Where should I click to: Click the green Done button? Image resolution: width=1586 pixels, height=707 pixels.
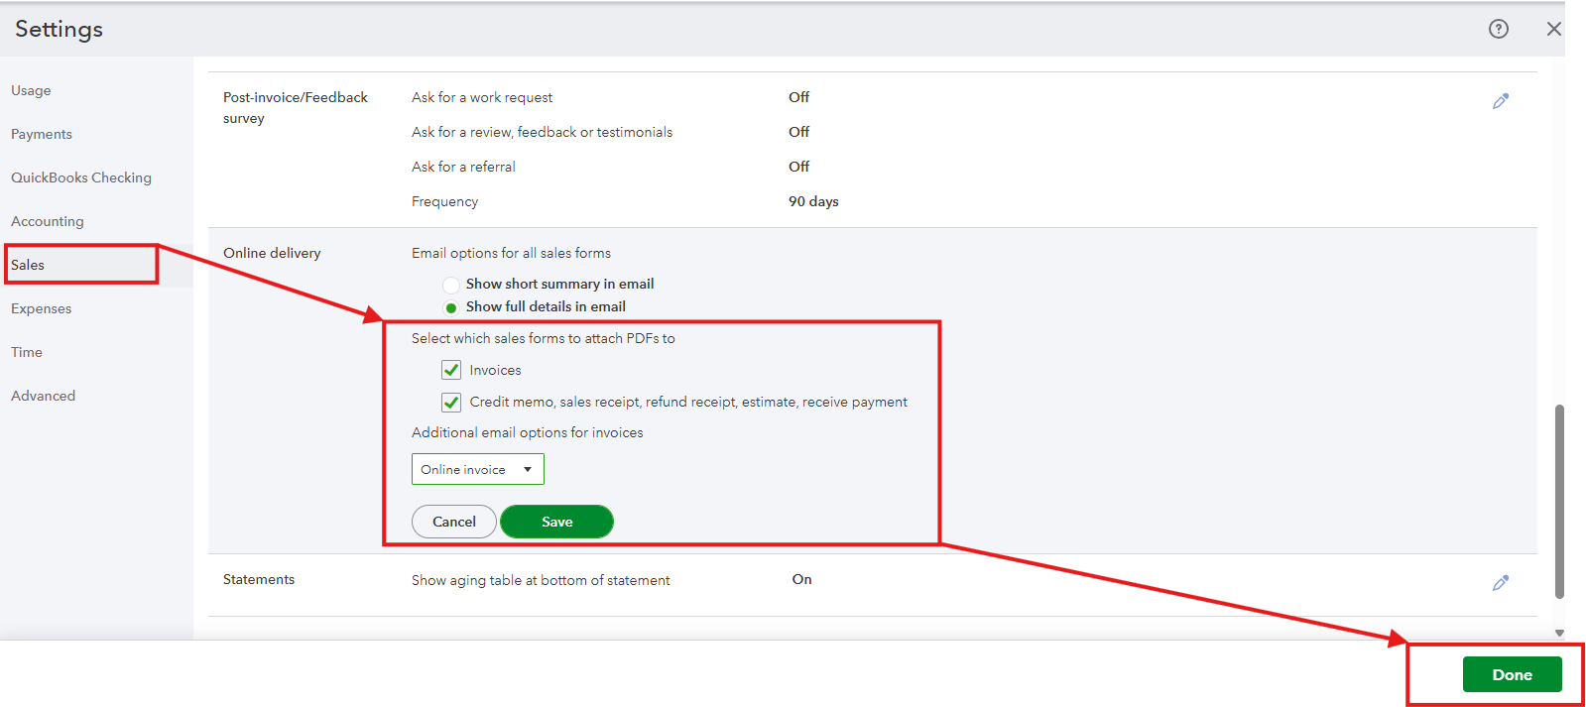[1512, 674]
